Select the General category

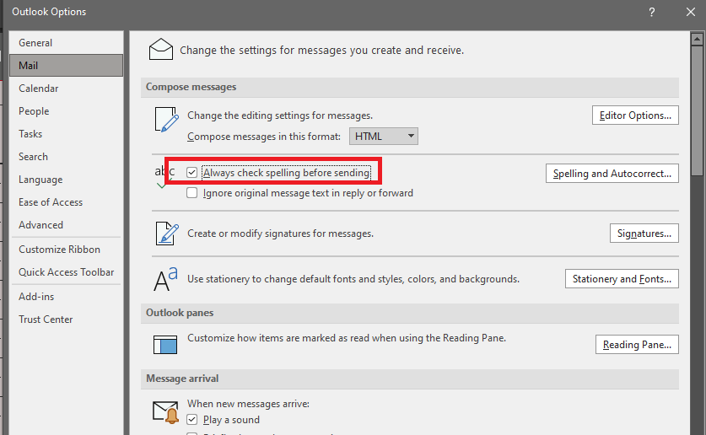tap(66, 43)
